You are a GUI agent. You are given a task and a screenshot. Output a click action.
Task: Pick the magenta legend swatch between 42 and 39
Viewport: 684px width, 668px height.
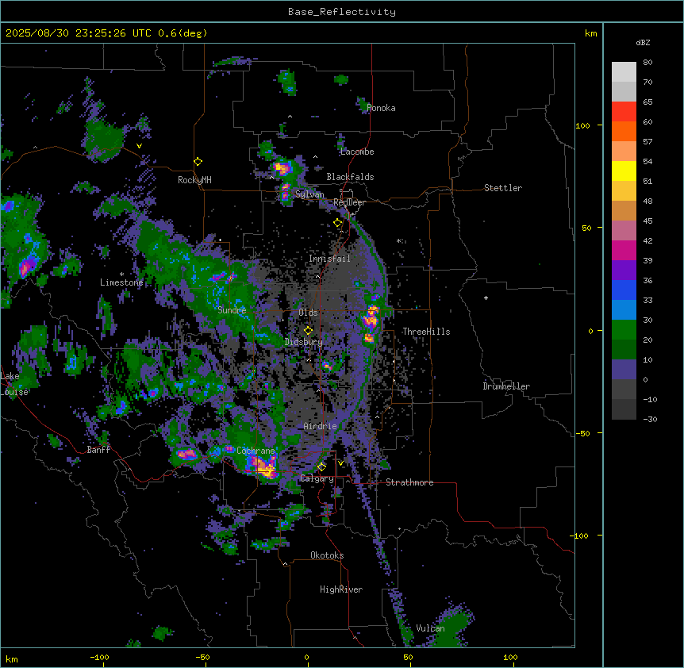pyautogui.click(x=624, y=250)
